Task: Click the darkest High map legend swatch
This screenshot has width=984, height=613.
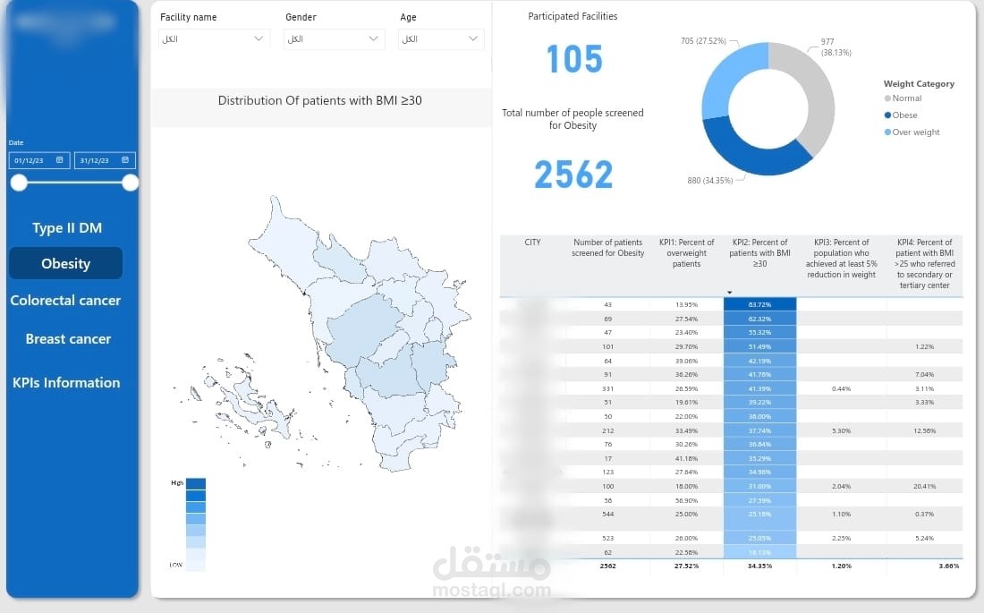Action: (x=196, y=483)
